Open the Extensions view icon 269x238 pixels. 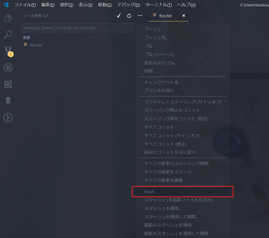pos(8,84)
